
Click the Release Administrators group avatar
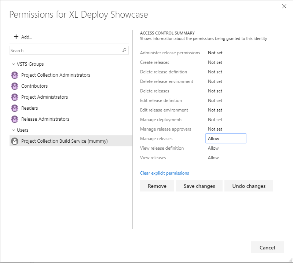coord(15,119)
